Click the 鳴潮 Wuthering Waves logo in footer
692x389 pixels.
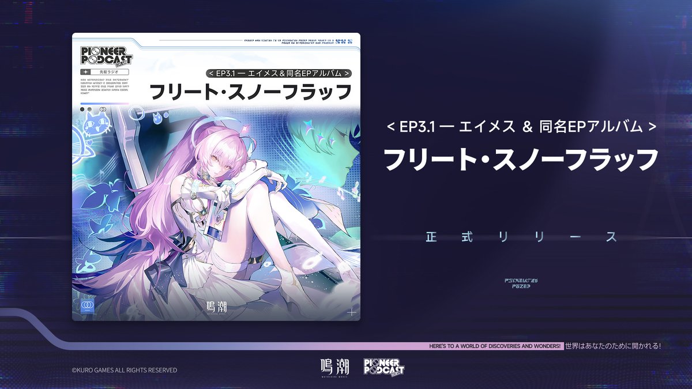[334, 368]
